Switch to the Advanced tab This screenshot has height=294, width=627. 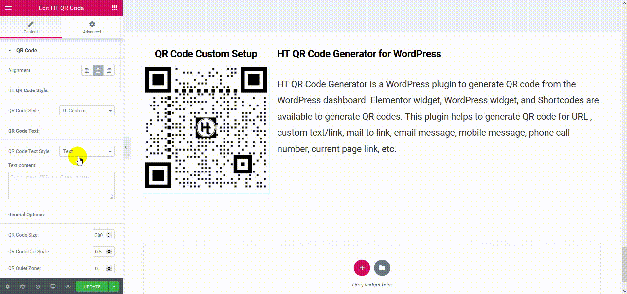[x=92, y=27]
